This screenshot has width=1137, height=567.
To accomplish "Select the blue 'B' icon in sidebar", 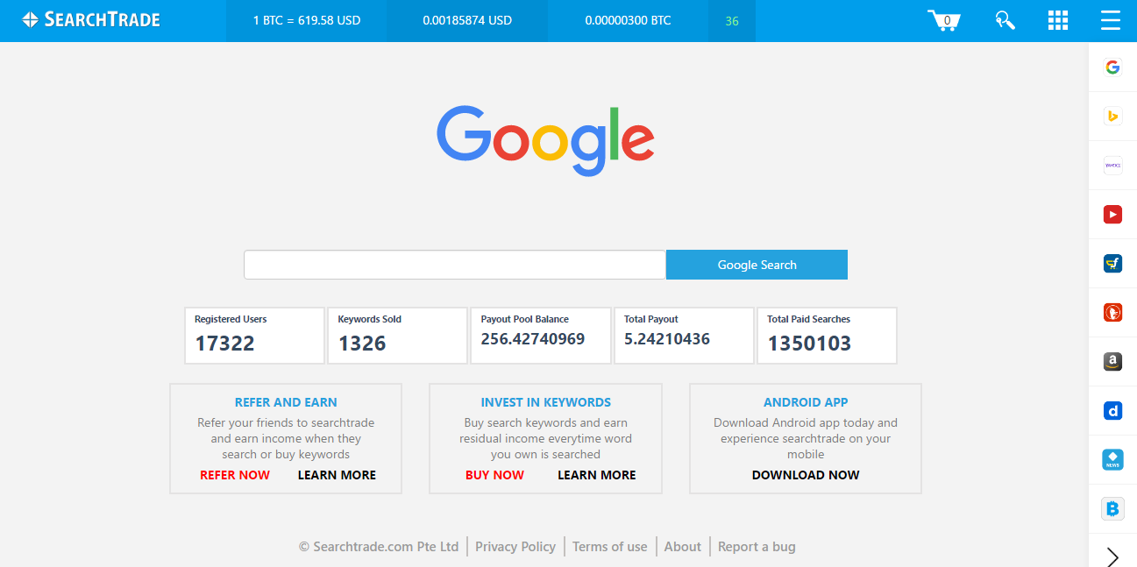I will coord(1112,508).
